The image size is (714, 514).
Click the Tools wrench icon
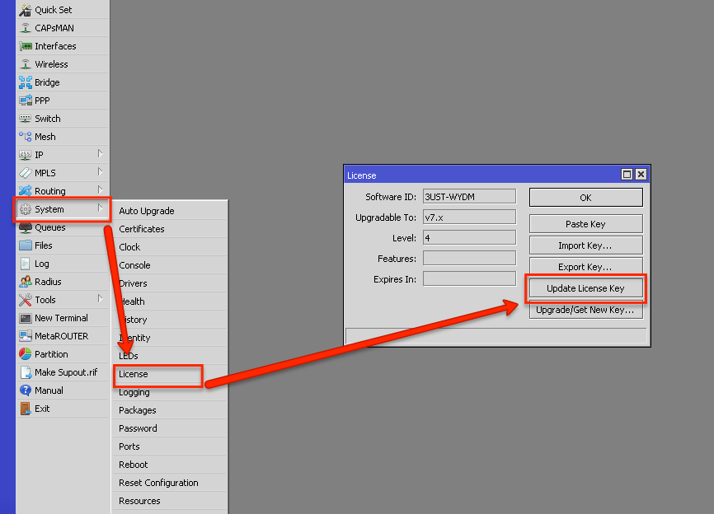point(26,300)
